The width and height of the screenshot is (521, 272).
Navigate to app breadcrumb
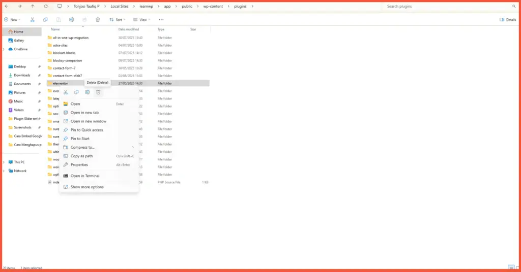pyautogui.click(x=167, y=6)
